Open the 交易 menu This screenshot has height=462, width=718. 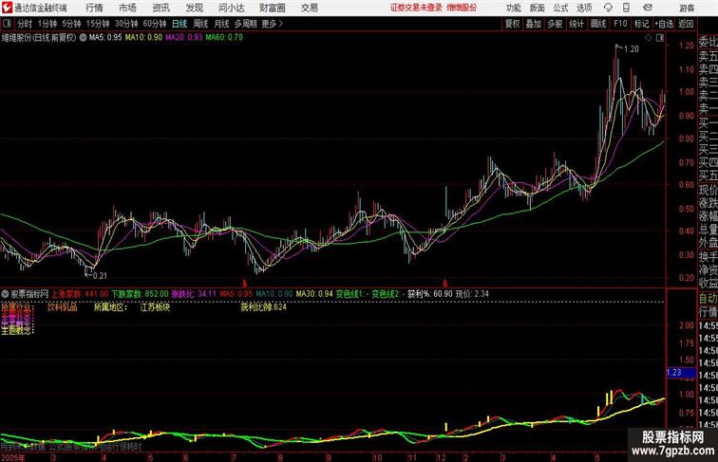(x=309, y=8)
